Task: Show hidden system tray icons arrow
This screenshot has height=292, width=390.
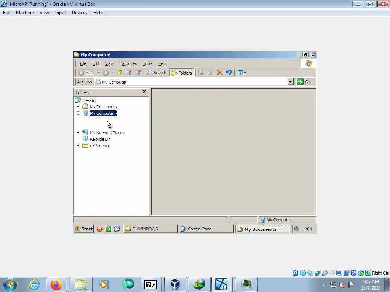Action: pyautogui.click(x=324, y=285)
